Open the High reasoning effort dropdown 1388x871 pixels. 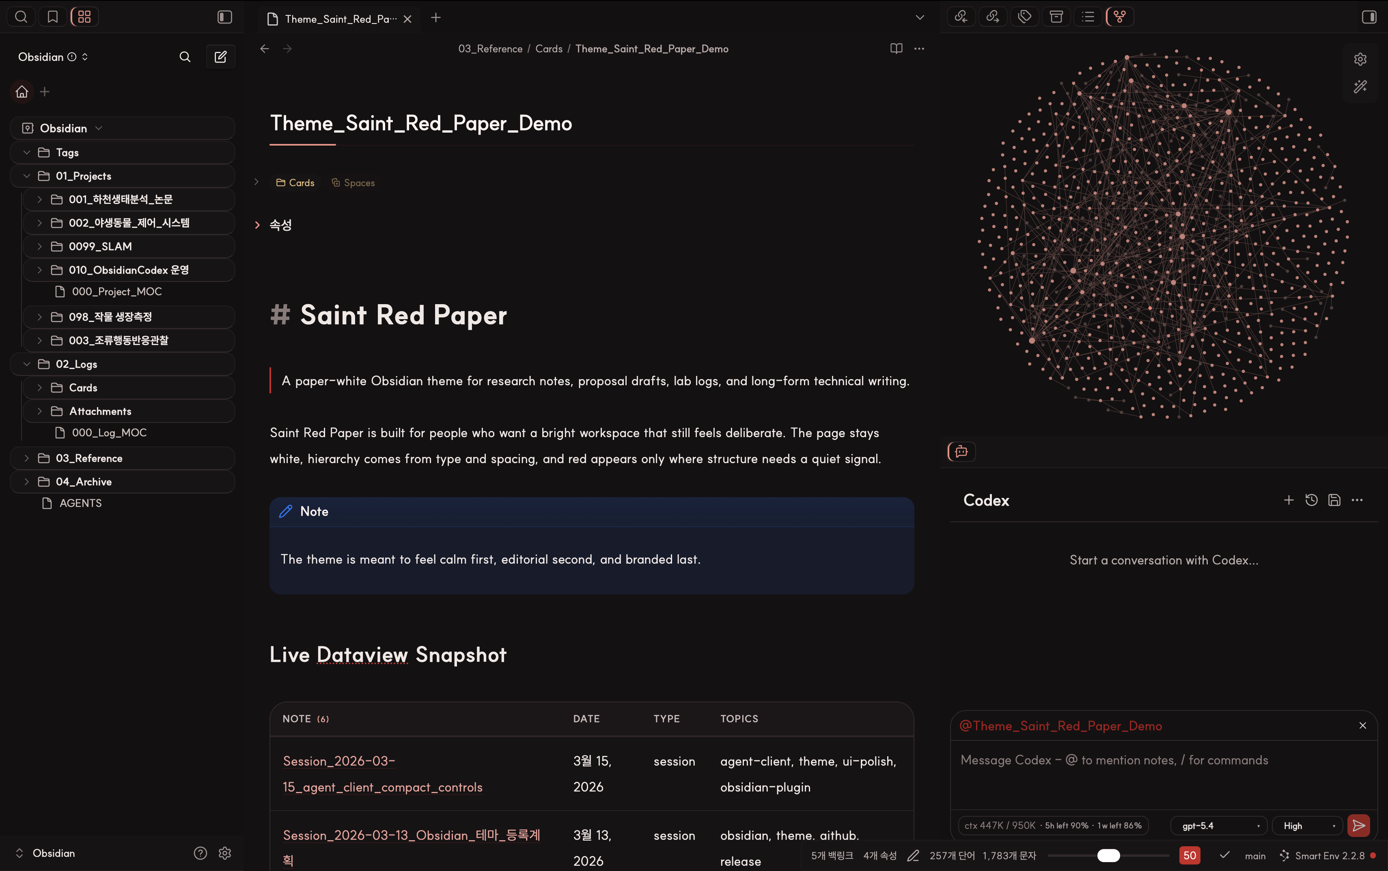[1307, 826]
